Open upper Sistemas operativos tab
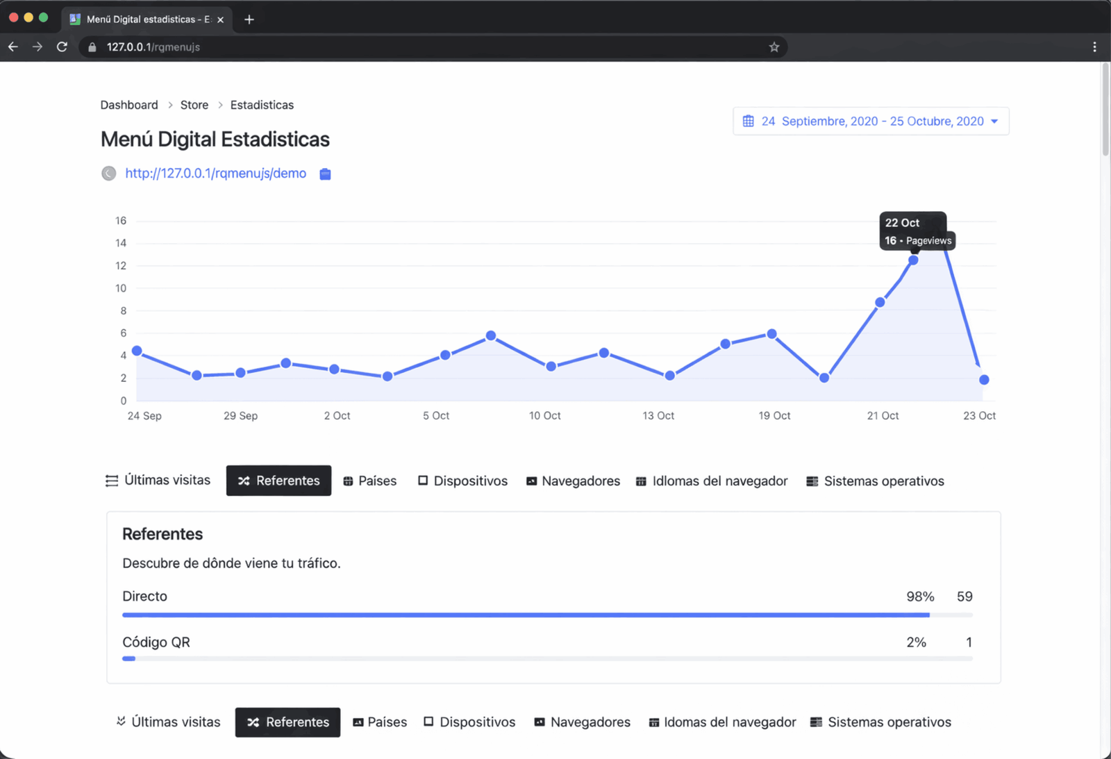Screen dimensions: 1111x759 pos(875,481)
